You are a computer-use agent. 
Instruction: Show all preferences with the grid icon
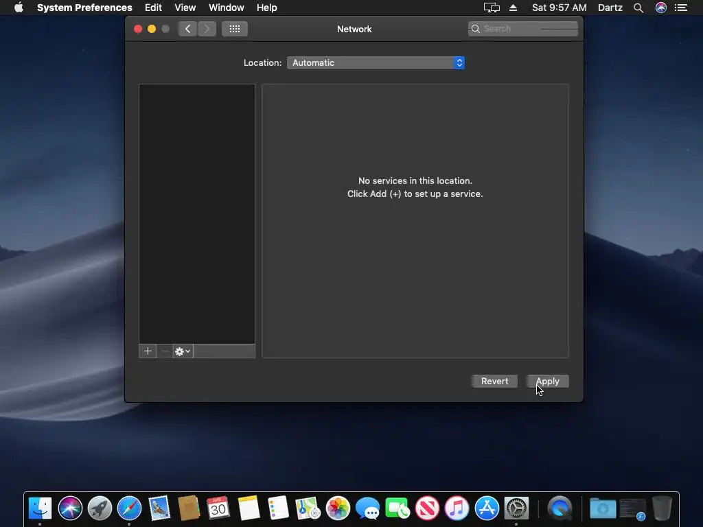[235, 29]
